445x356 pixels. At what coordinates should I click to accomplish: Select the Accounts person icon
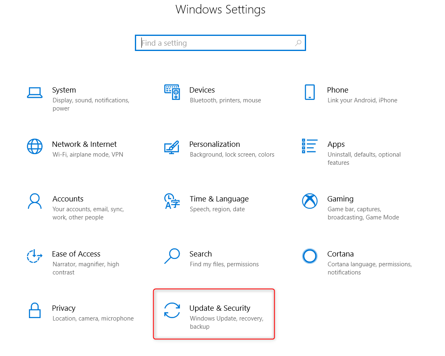pos(35,201)
